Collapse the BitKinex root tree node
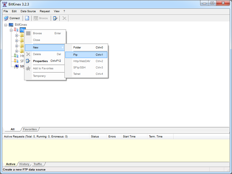Viewport: 232px width, 174px height. pos(6,25)
